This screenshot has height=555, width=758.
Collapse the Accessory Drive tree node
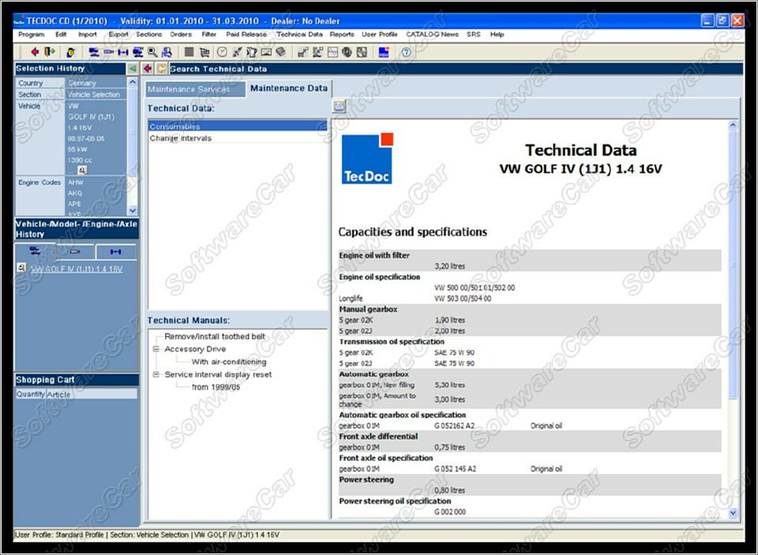(156, 348)
